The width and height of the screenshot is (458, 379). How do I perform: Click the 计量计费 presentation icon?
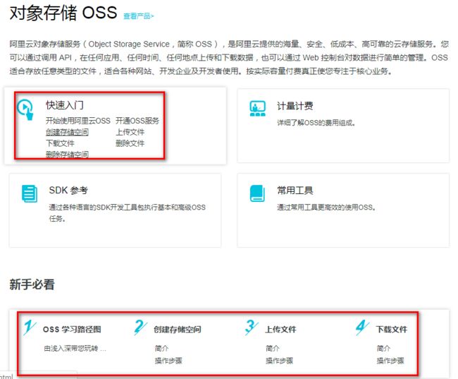[x=257, y=108]
